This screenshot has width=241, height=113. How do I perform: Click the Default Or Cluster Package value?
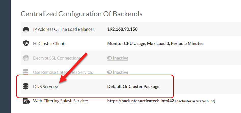pos(133,87)
